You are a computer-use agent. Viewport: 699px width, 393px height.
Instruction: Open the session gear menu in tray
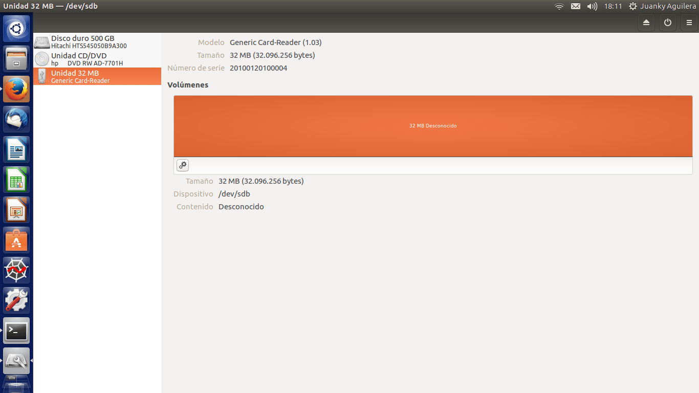[632, 6]
